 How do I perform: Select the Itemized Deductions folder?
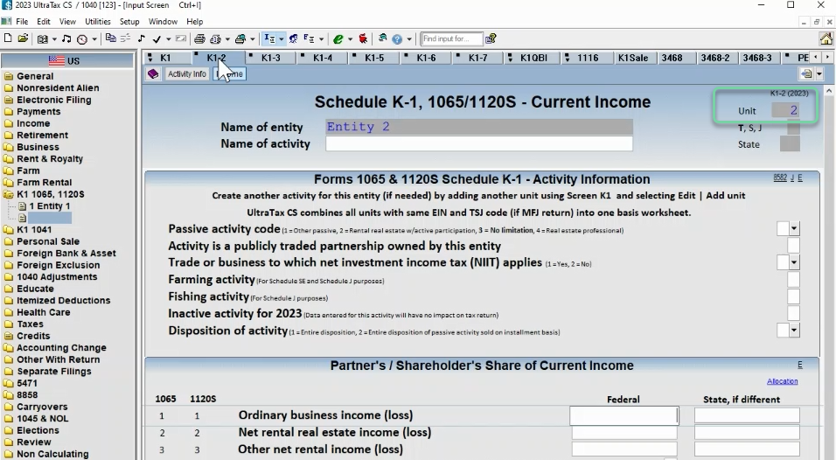coord(63,300)
